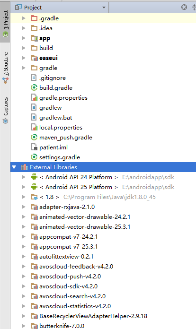The image size is (196, 329).
Task: Select avoscloud-feedback-v4.2.0 library
Action: [x=76, y=267]
